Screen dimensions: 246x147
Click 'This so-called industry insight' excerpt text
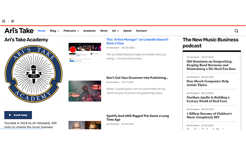[x=136, y=57]
